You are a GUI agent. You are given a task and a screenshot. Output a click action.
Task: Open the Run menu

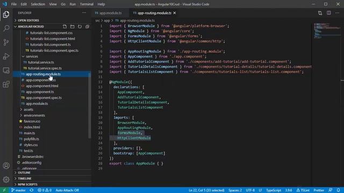pyautogui.click(x=73, y=4)
